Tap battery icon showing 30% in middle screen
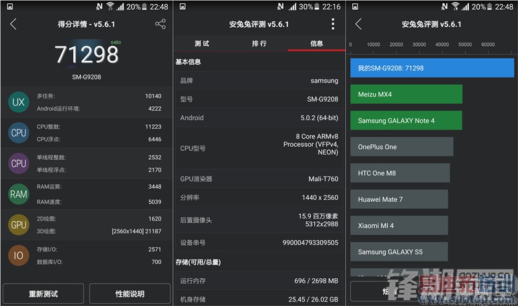 click(317, 6)
